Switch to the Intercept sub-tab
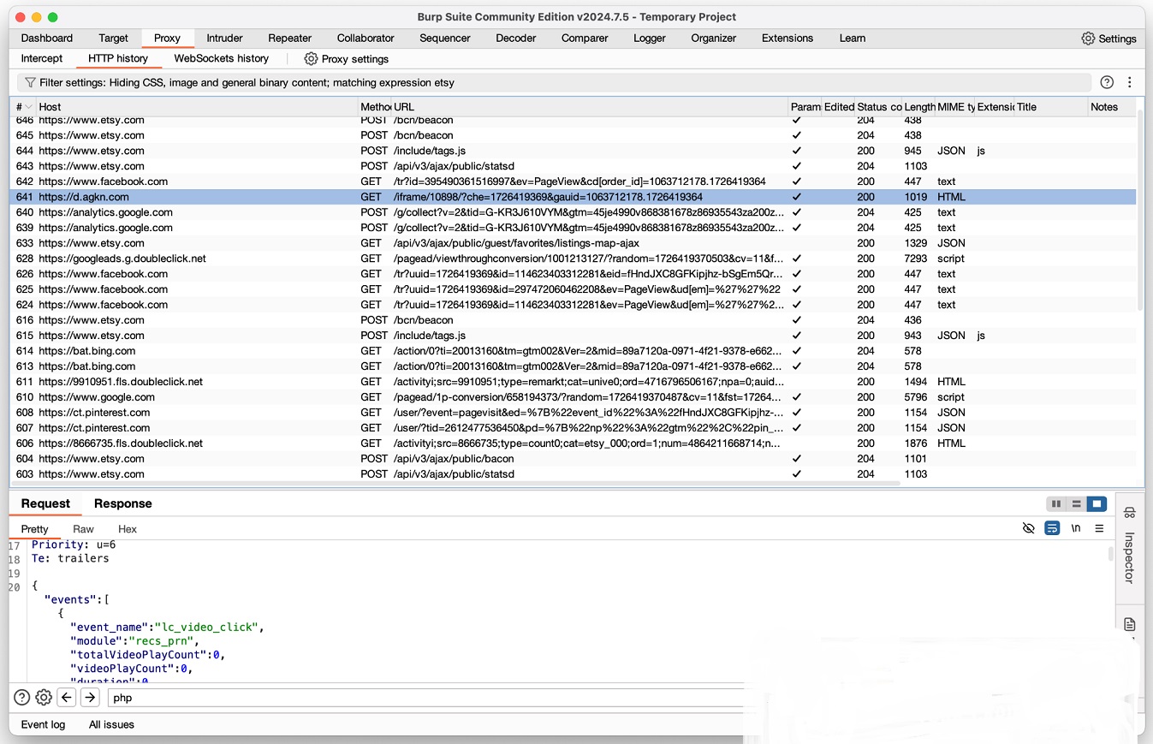 click(42, 59)
